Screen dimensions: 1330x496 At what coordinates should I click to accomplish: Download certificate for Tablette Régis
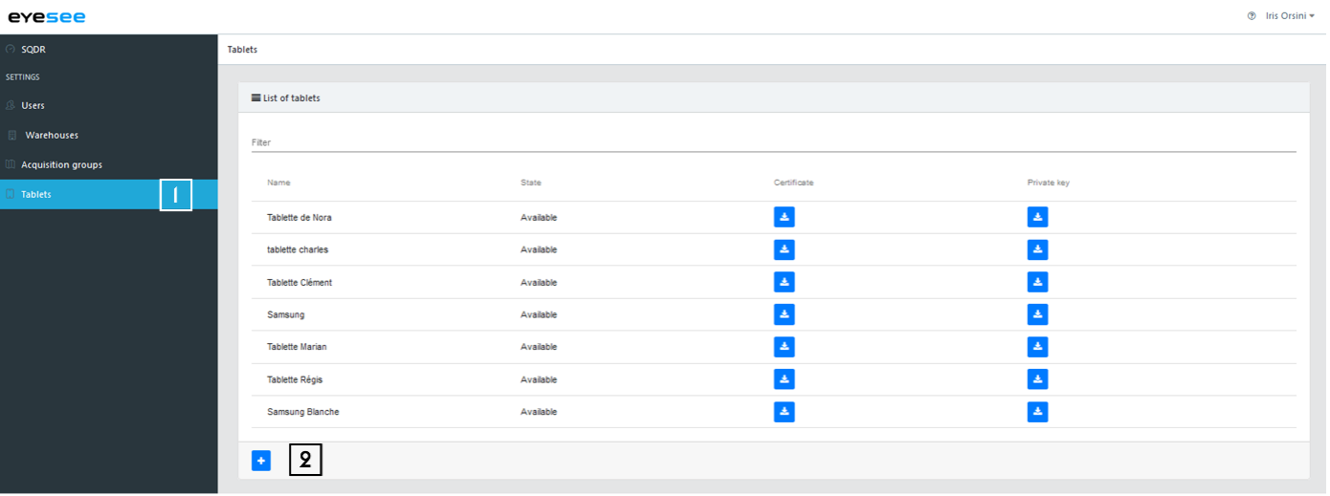[x=784, y=379]
